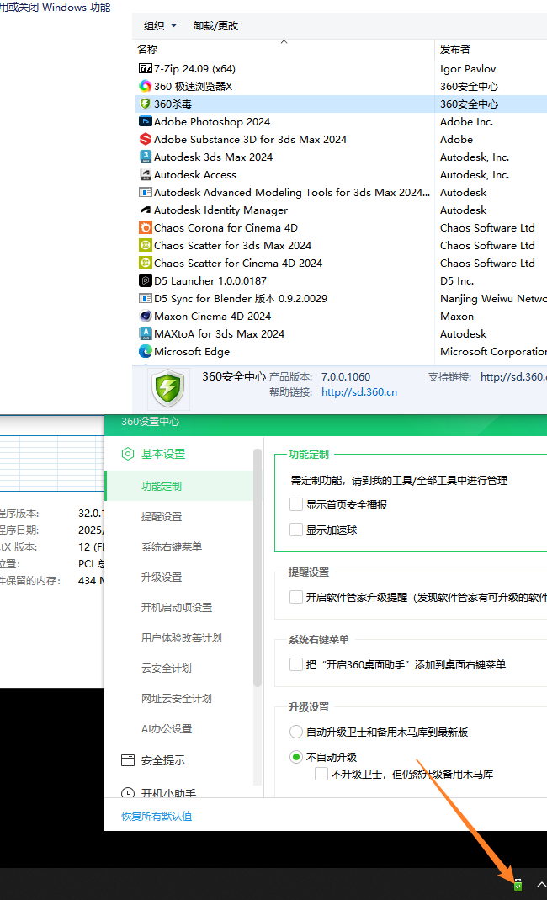Viewport: 547px width, 900px height.
Task: Select the Microsoft Edge icon in list
Action: coord(145,351)
